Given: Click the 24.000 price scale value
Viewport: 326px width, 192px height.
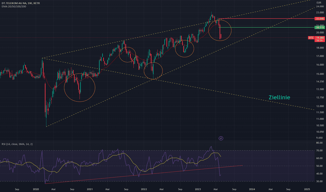Looking at the screenshot, I should 320,6.
